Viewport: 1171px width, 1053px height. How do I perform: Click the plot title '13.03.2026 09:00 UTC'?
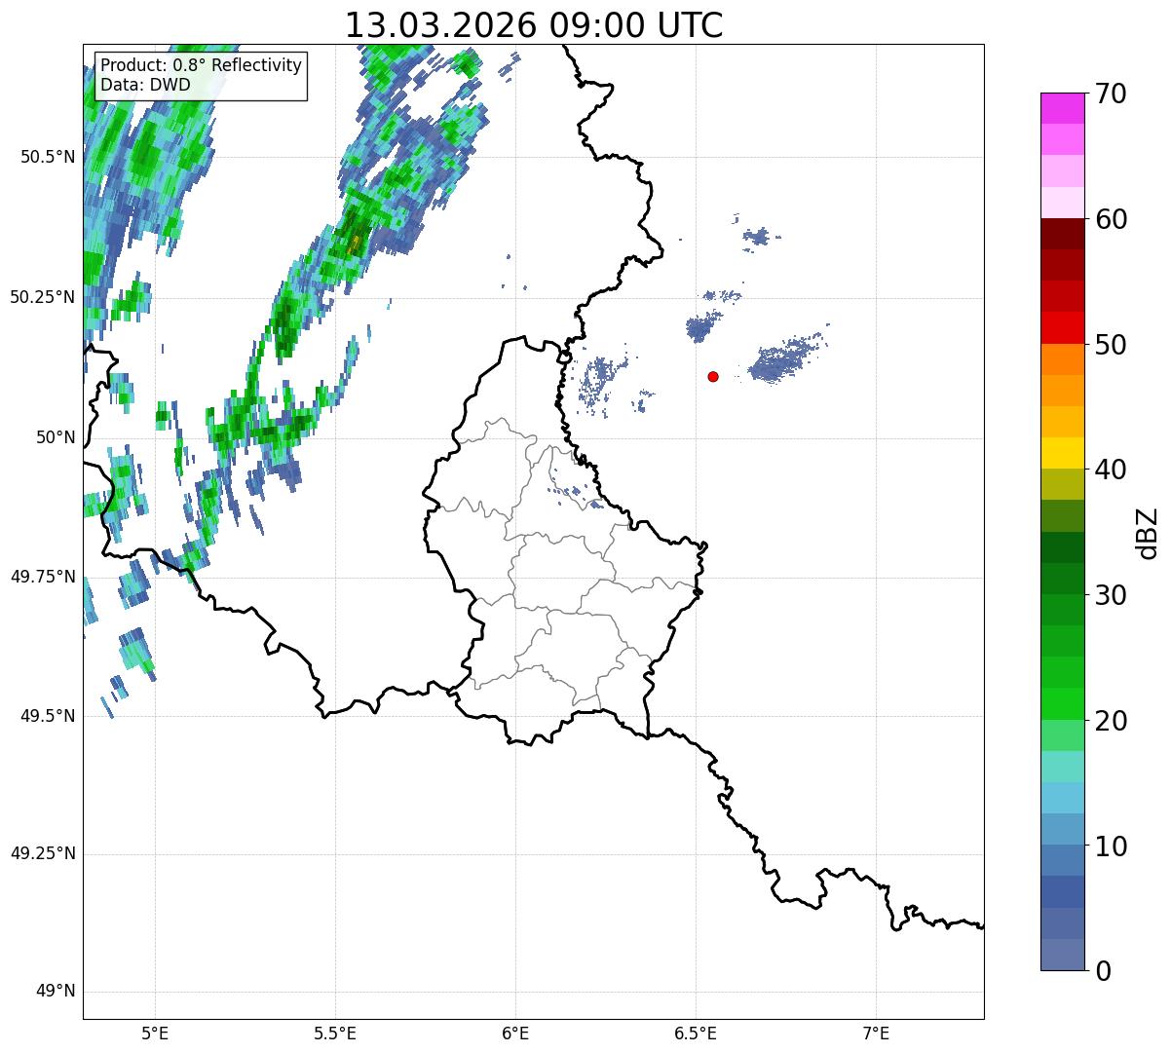pyautogui.click(x=534, y=25)
